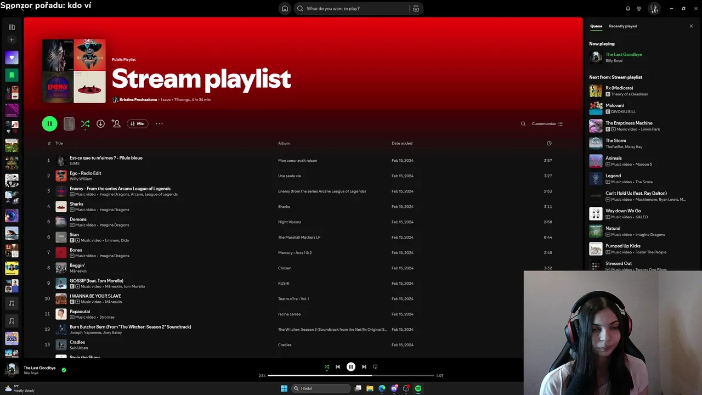Screen dimensions: 702x395
Task: Open Browse icon inside search bar
Action: [416, 8]
